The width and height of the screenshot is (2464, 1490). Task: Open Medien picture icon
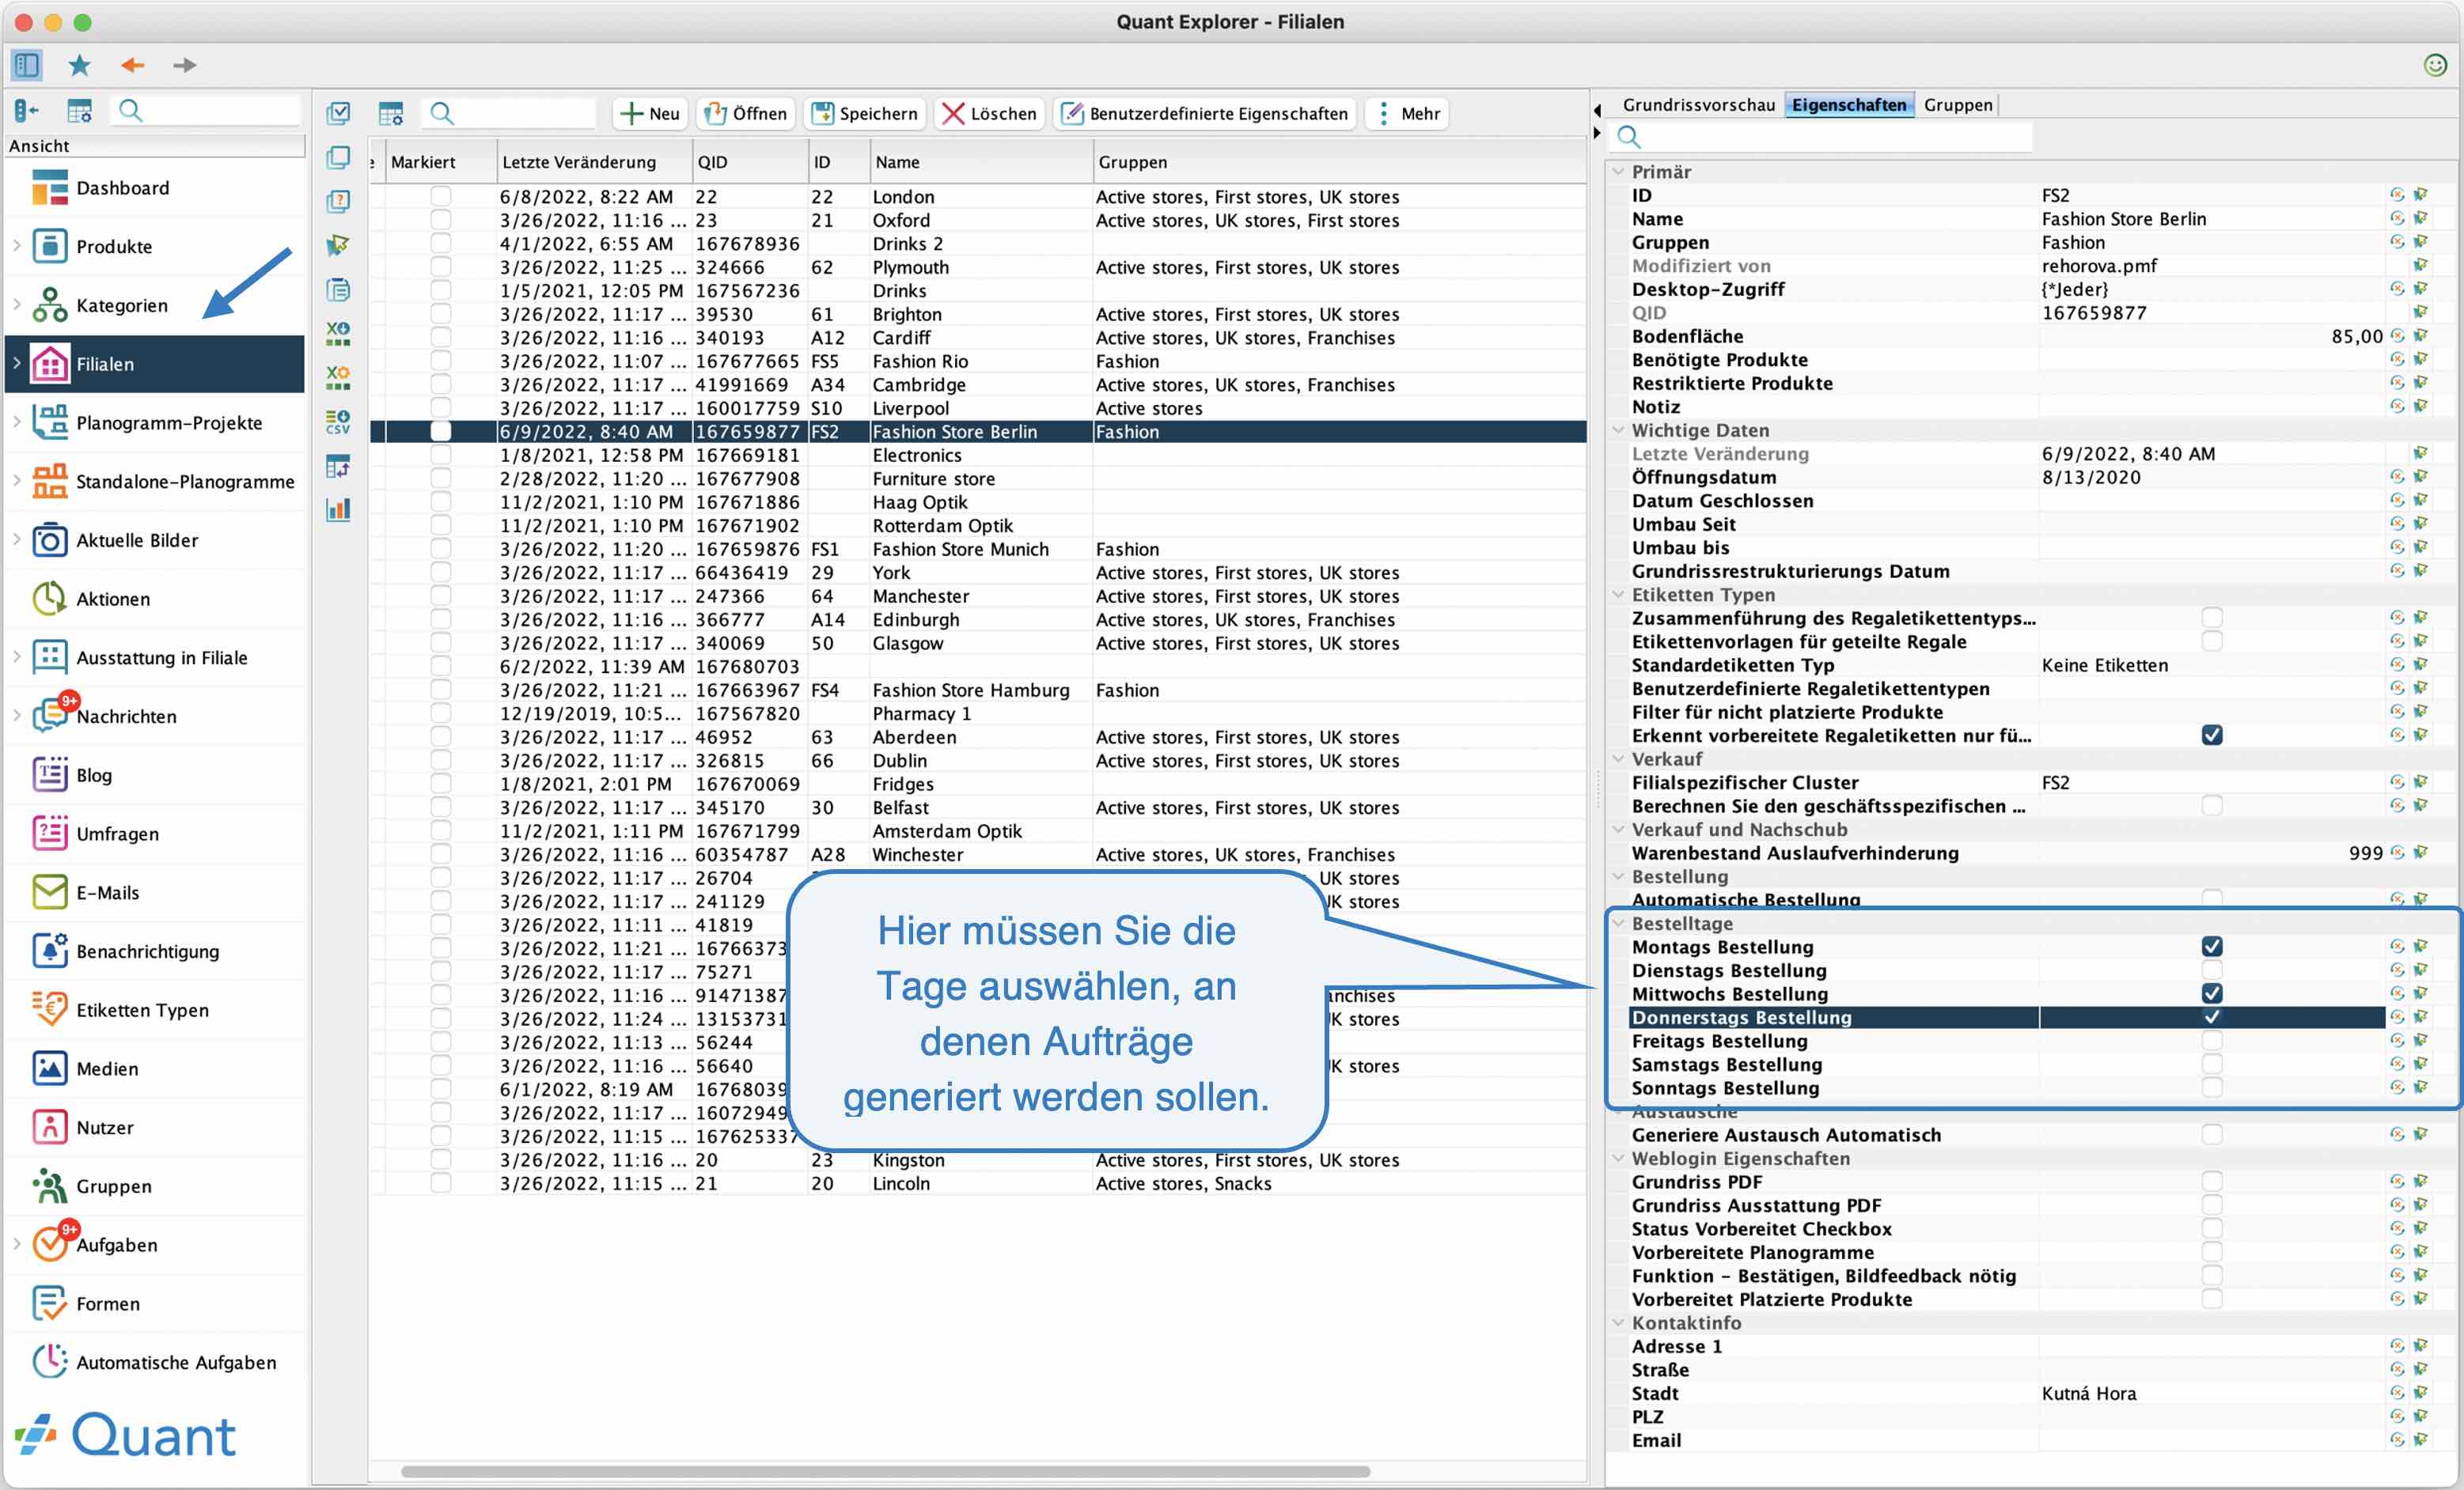(49, 1068)
